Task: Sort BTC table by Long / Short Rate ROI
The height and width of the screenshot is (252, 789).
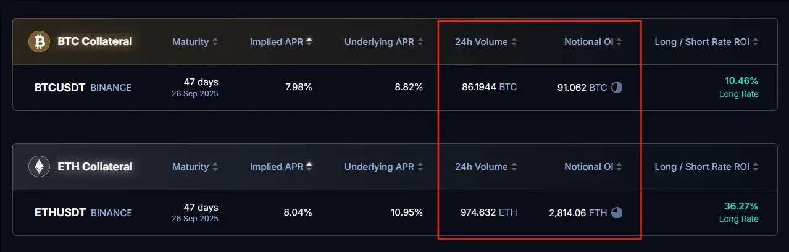Action: tap(706, 42)
